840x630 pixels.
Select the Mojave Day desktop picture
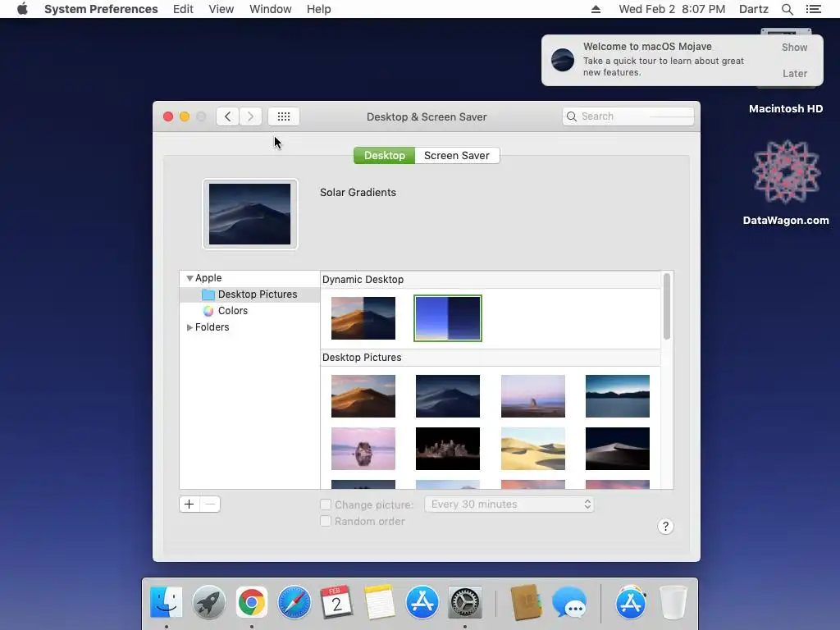click(x=363, y=396)
